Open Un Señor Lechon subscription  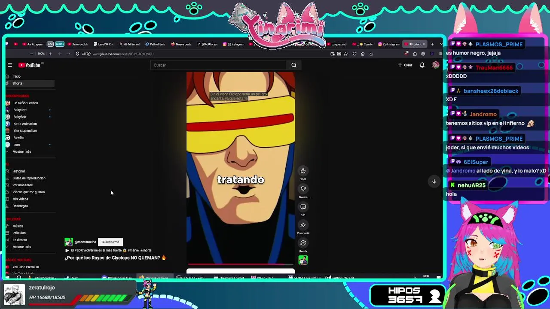point(25,103)
